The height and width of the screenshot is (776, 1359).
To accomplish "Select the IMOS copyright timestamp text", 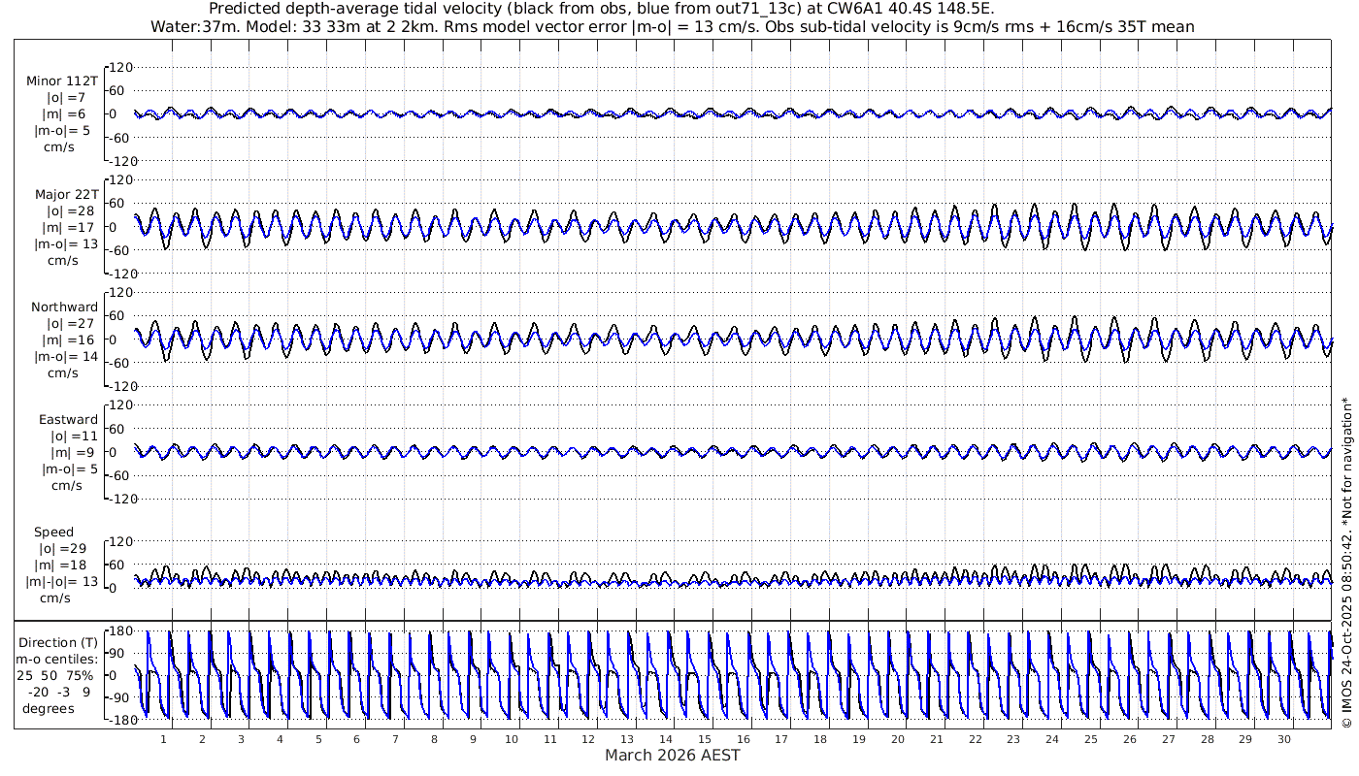I will (x=1346, y=562).
